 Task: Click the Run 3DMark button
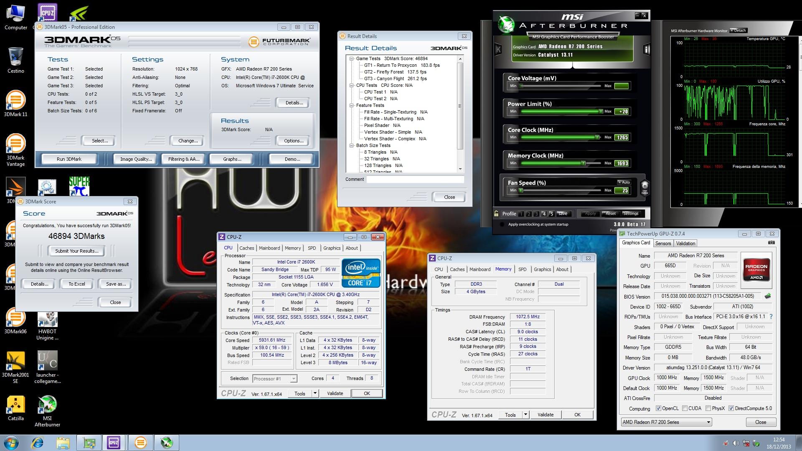pyautogui.click(x=69, y=159)
